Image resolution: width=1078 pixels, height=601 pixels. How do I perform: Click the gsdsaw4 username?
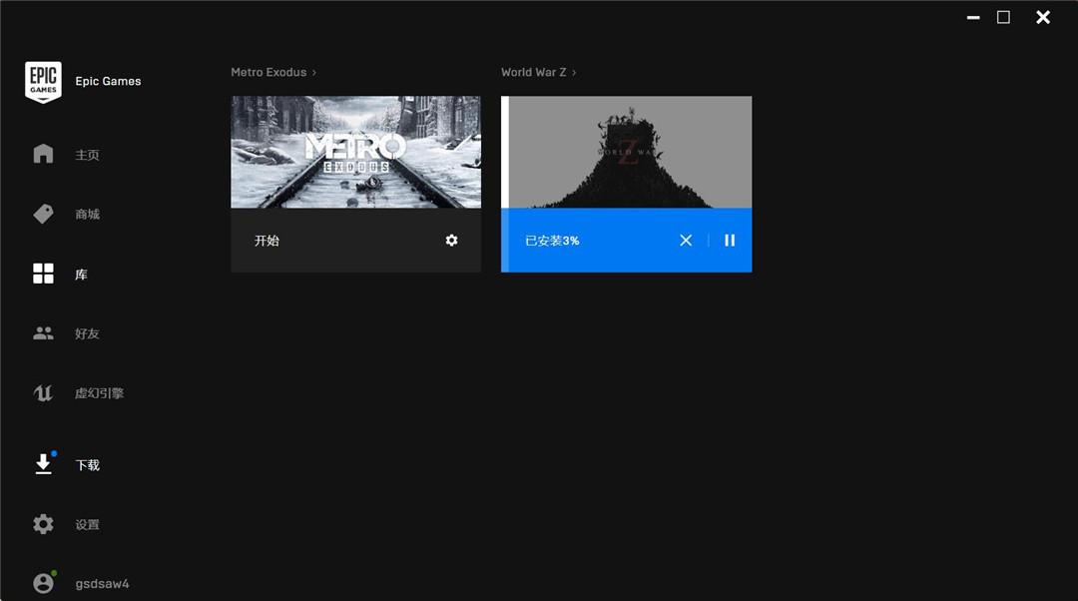point(103,584)
